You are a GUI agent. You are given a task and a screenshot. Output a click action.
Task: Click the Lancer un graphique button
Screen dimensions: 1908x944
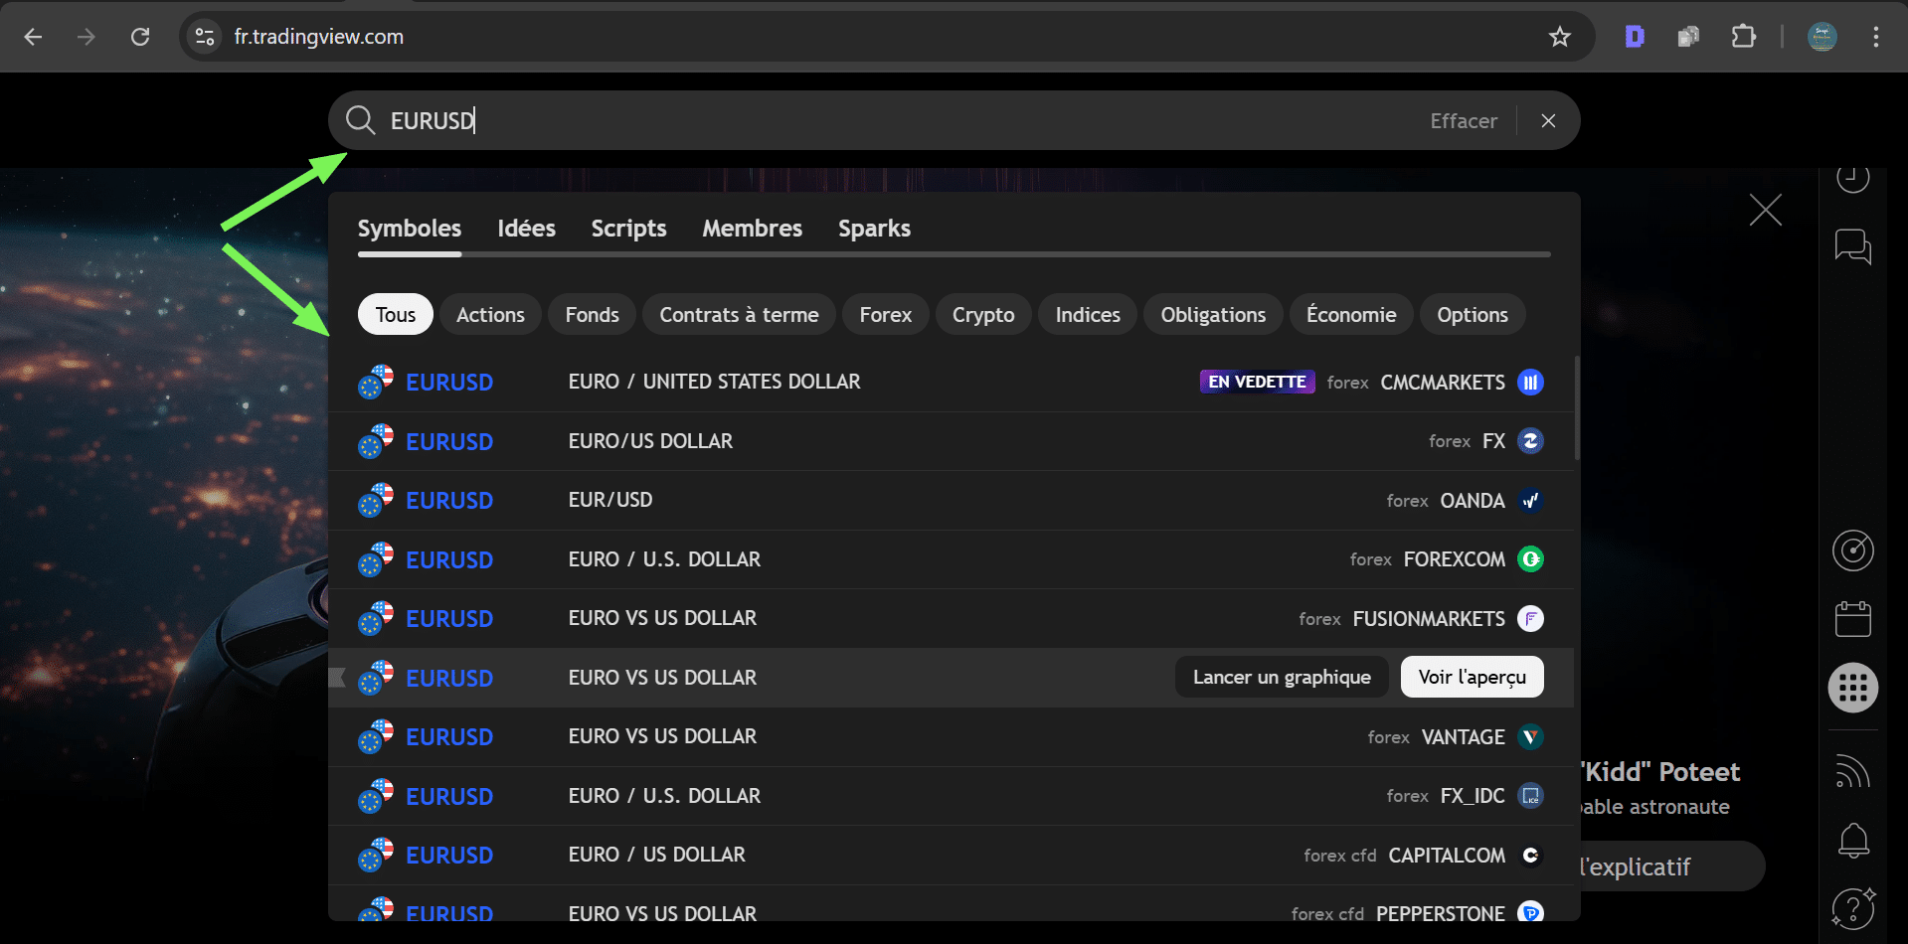(1281, 678)
